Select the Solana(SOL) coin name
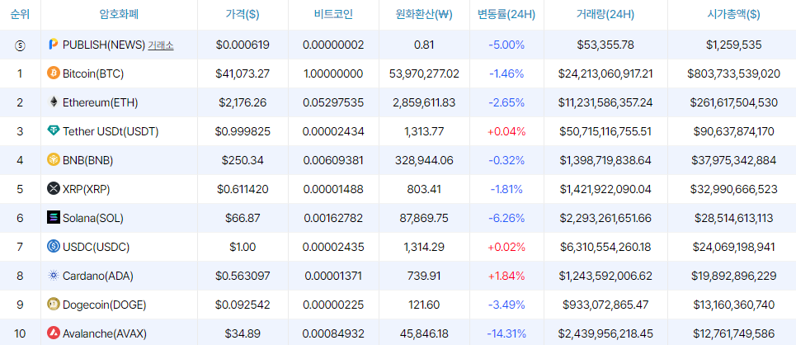The height and width of the screenshot is (345, 796). pos(93,218)
